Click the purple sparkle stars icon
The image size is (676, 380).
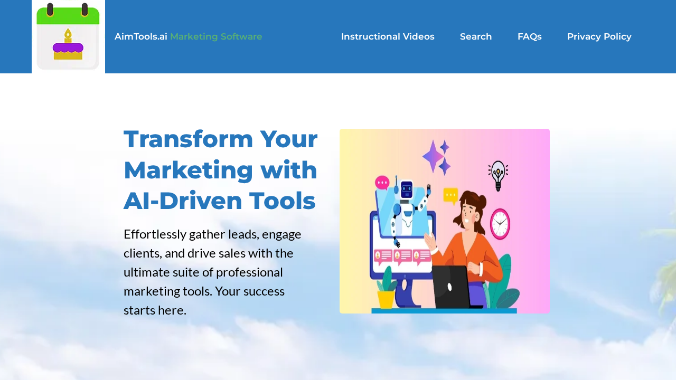436,157
